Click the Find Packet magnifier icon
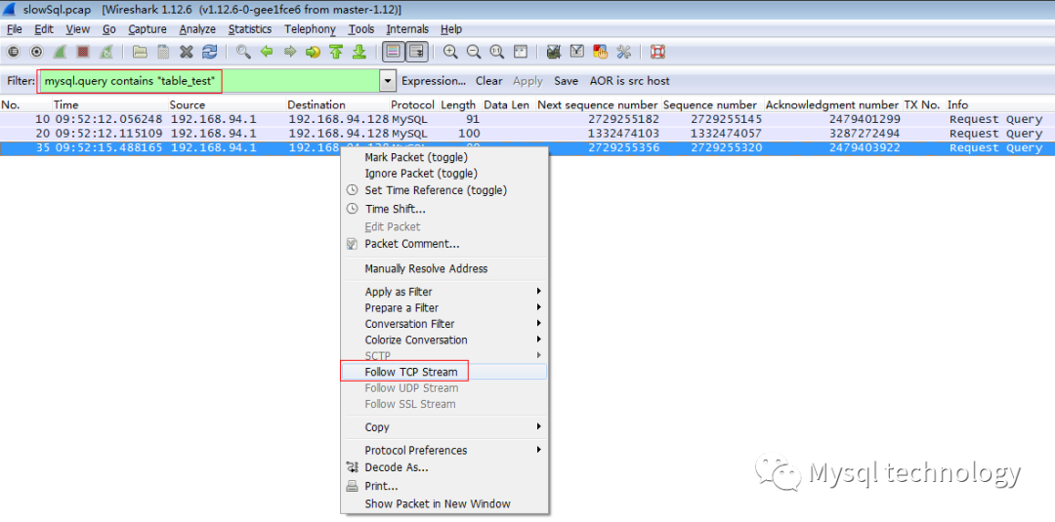Screen dimensions: 1055x522 243,52
